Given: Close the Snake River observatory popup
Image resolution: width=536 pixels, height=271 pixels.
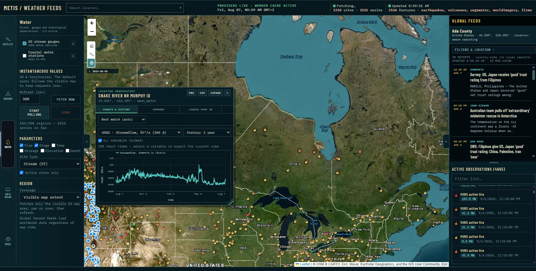Looking at the screenshot, I should click(227, 93).
